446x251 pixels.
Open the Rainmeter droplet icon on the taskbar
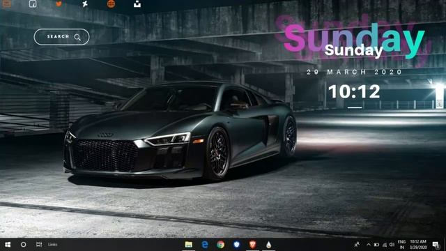click(x=268, y=245)
